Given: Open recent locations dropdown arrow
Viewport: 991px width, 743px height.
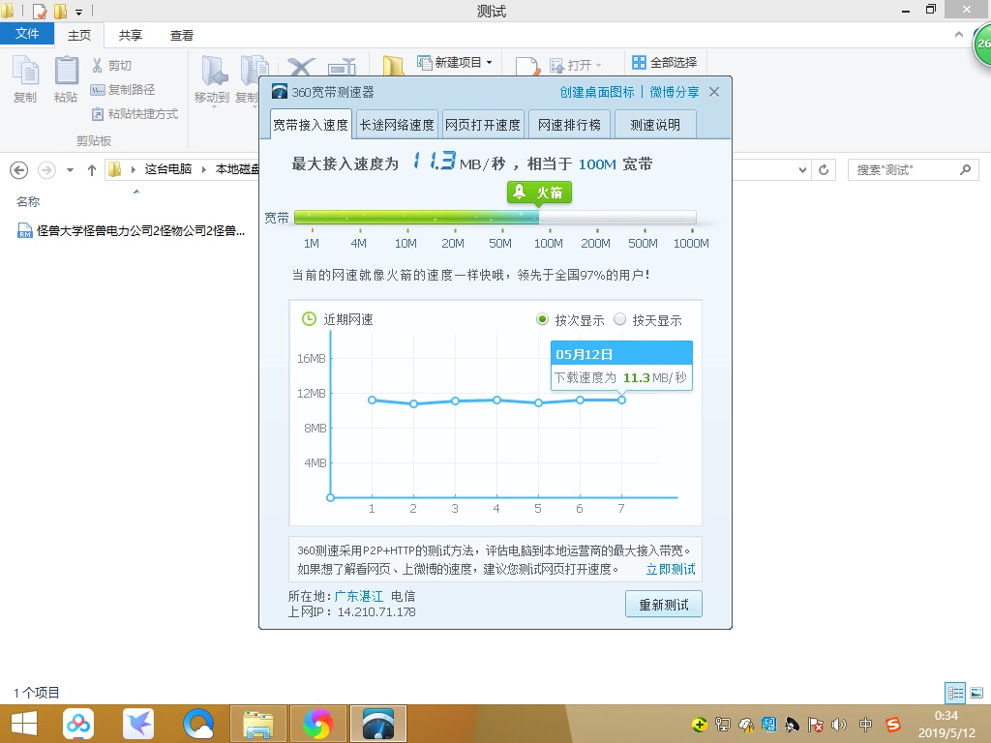Looking at the screenshot, I should [70, 170].
